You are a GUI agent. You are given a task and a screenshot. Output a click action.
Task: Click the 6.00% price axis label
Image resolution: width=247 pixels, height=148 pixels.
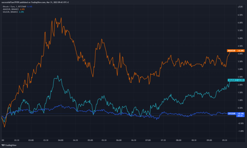(240, 23)
